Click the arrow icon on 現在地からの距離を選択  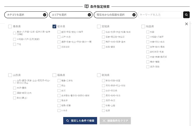click(x=134, y=15)
